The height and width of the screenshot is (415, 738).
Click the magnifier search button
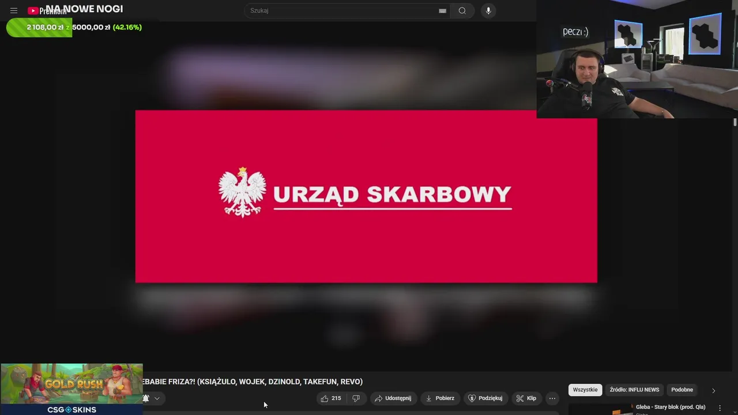click(x=462, y=10)
